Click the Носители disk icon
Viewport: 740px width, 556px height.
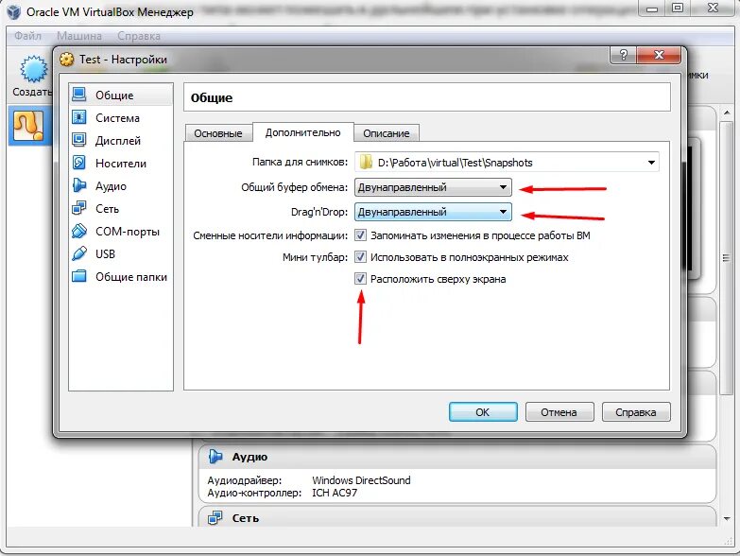[79, 163]
